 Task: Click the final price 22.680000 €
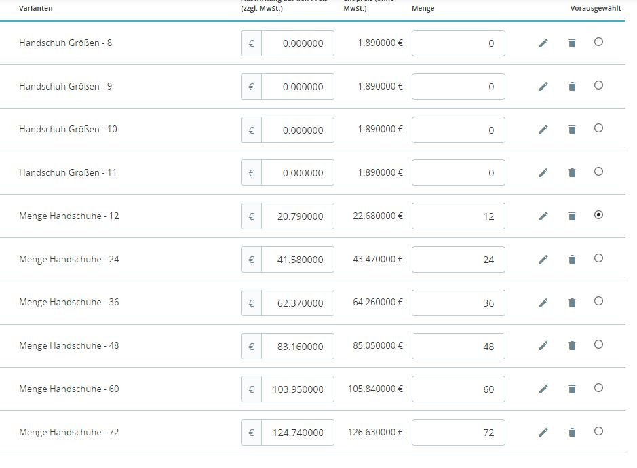tap(378, 216)
